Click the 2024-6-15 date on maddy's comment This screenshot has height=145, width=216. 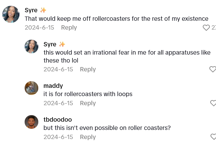tap(58, 103)
